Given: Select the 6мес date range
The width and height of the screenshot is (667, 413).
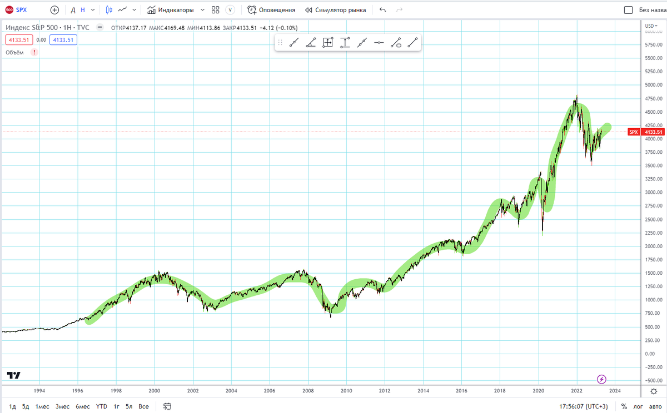Looking at the screenshot, I should pos(83,406).
